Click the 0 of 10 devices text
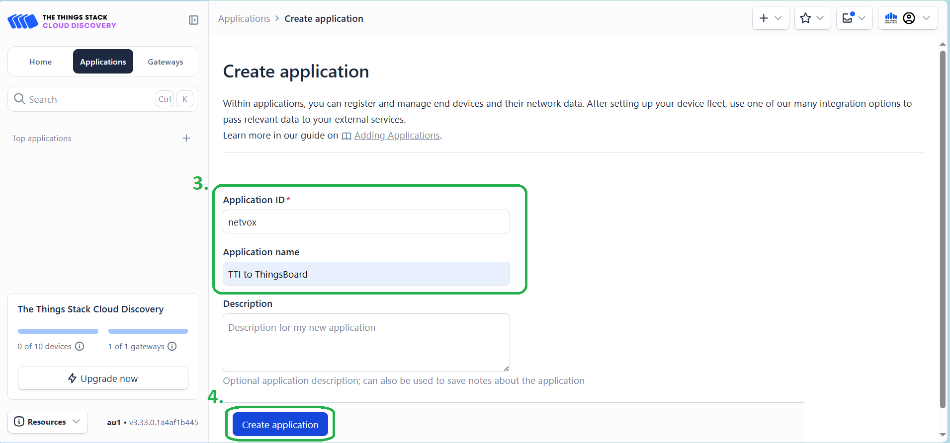The image size is (950, 443). point(45,346)
